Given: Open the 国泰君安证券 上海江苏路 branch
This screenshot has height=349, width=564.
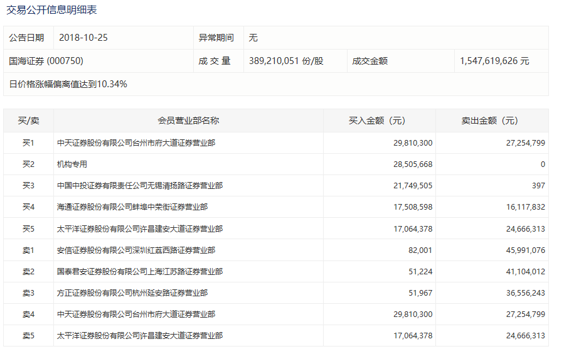Looking at the screenshot, I should [139, 272].
